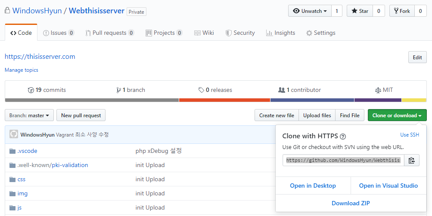Click the New pull request button
The height and width of the screenshot is (216, 432).
click(x=81, y=116)
